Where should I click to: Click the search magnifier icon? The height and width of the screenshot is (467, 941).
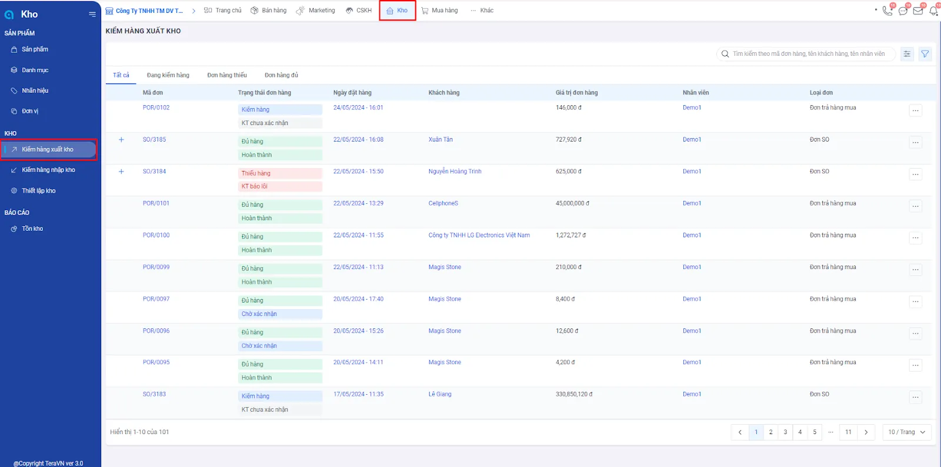coord(725,54)
